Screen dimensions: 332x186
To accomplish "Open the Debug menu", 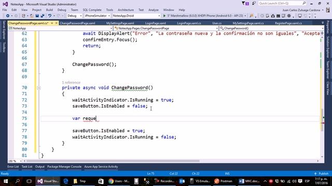I will pyautogui.click(x=62, y=10).
